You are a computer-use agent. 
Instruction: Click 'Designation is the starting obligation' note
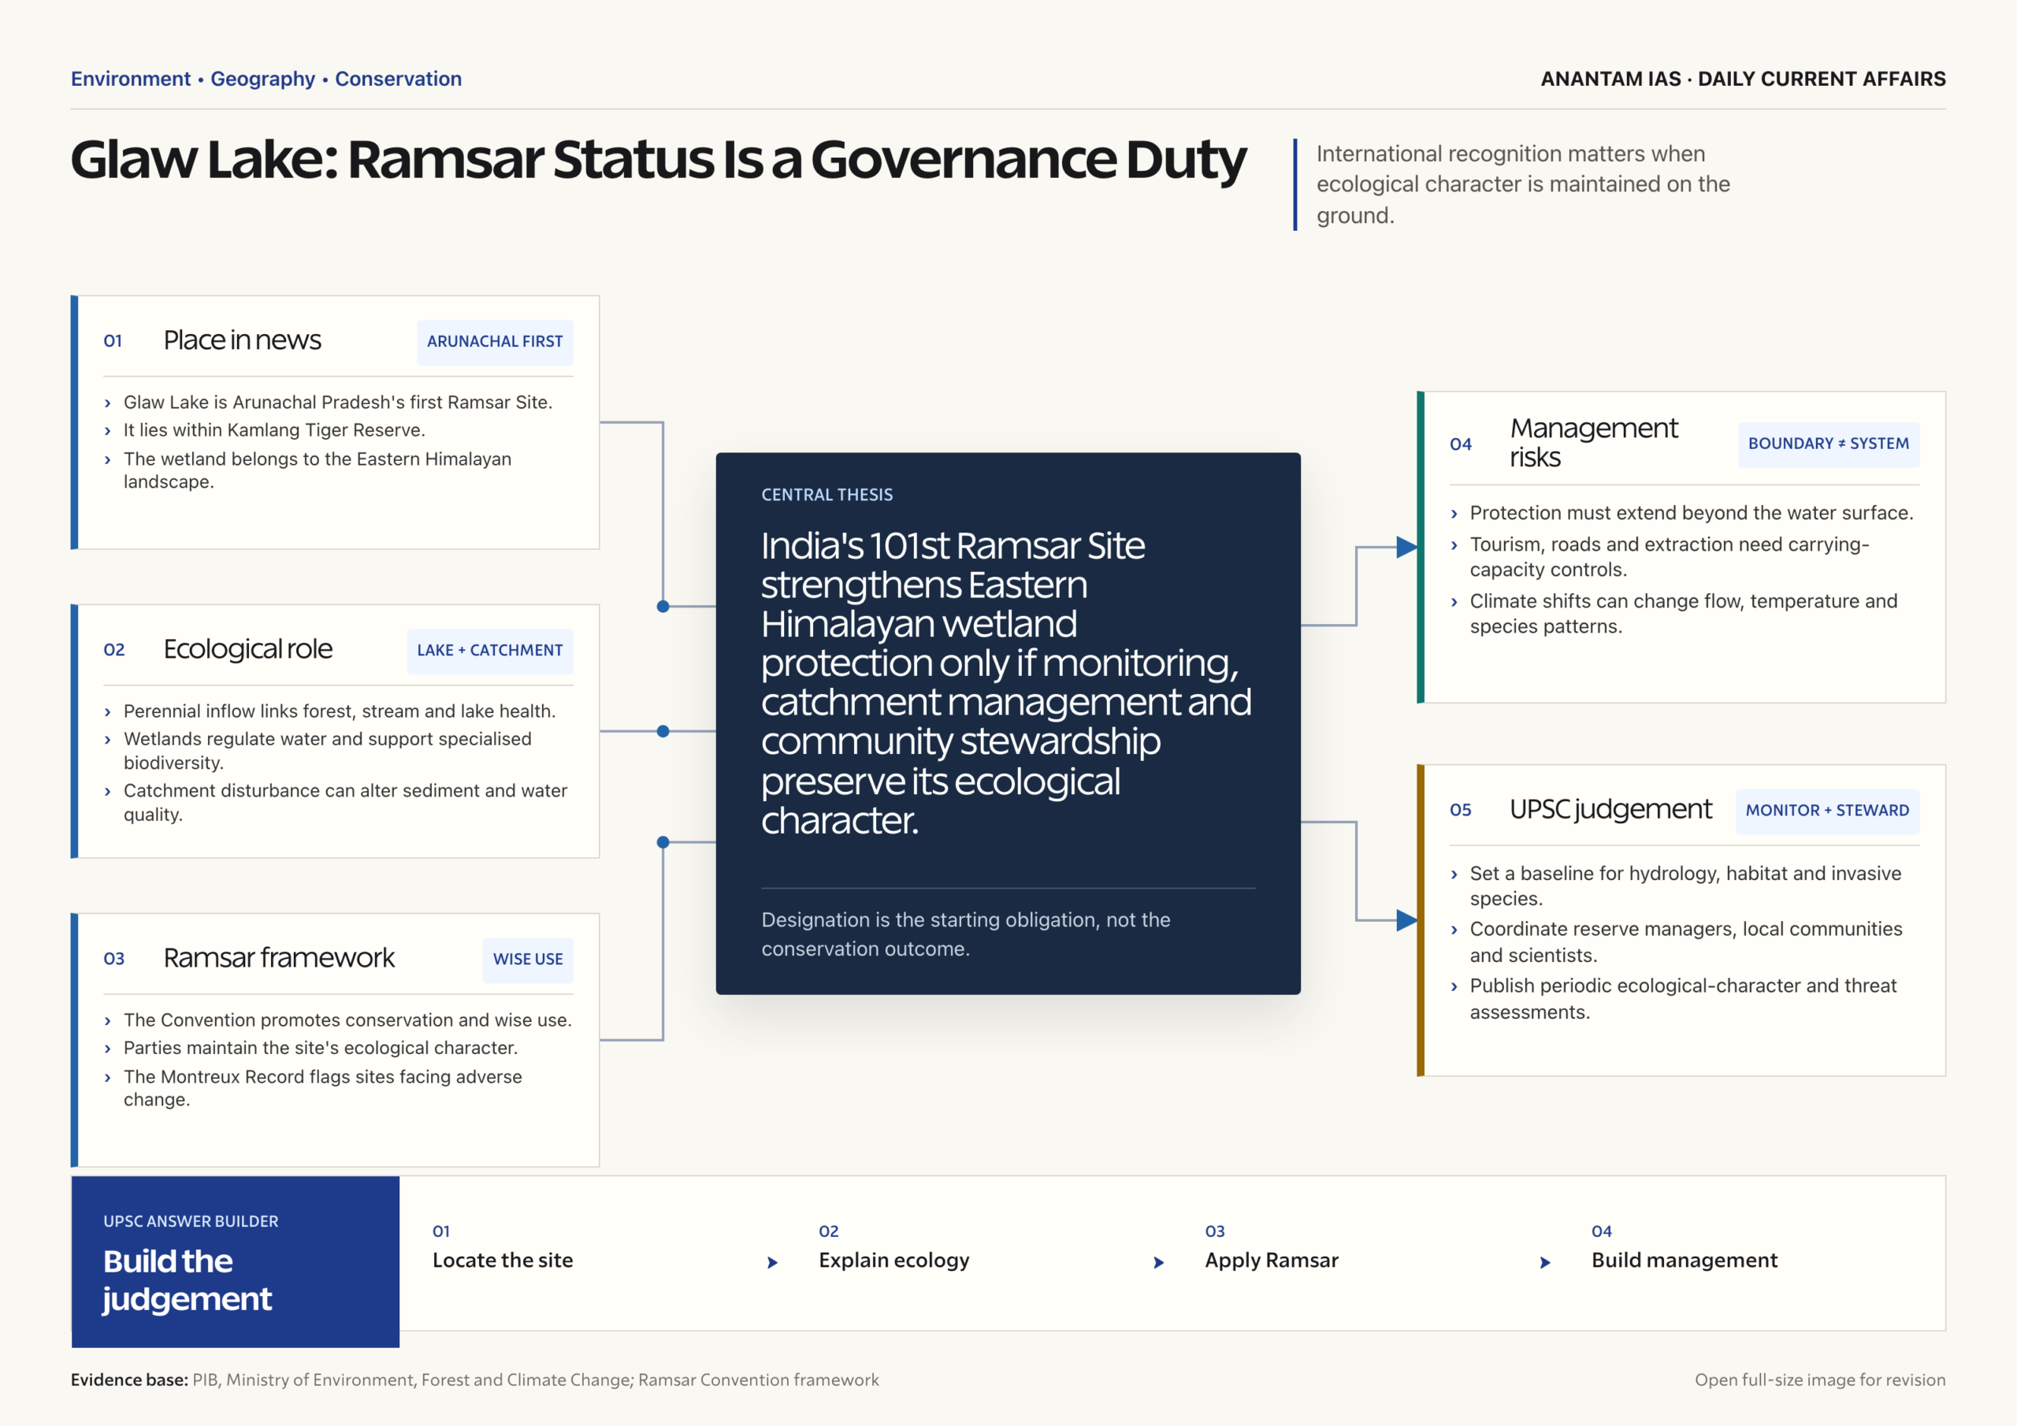click(x=965, y=934)
